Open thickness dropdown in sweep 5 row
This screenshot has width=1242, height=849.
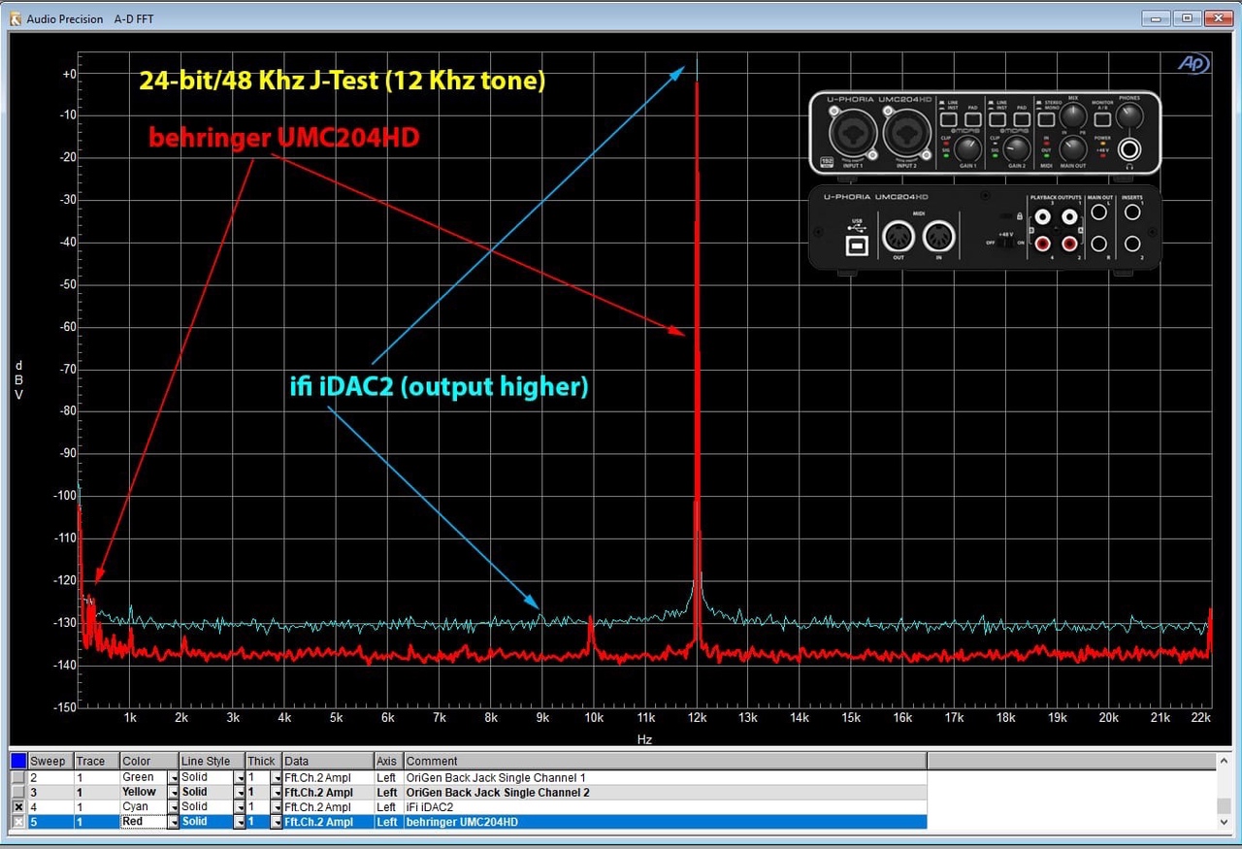[277, 822]
